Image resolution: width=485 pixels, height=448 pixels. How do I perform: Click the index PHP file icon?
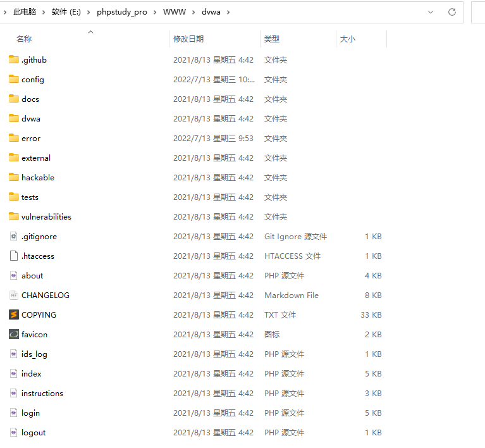(14, 373)
